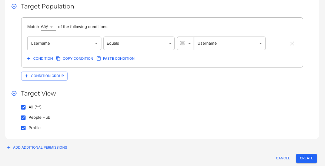Toggle the People Hub checkbox
Image resolution: width=325 pixels, height=166 pixels.
click(23, 118)
